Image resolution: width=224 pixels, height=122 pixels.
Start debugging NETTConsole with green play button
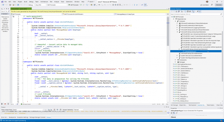pyautogui.click(x=69, y=5)
